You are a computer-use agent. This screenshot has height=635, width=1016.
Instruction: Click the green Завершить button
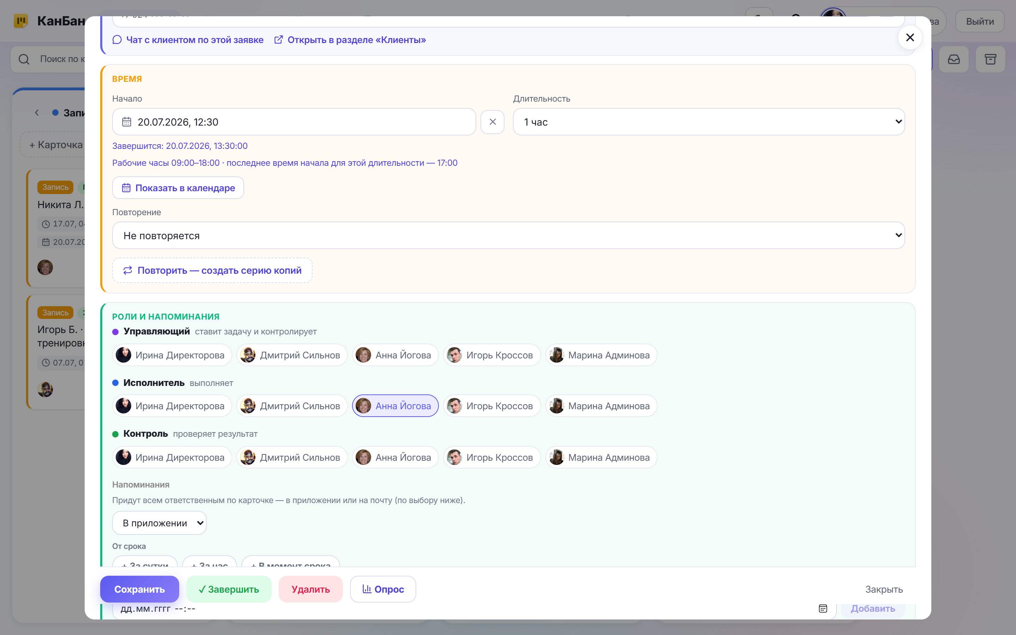click(x=229, y=589)
